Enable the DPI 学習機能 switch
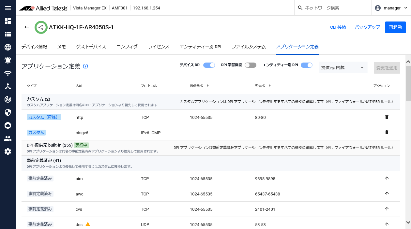Viewport: 411px width, 229px height. click(250, 65)
